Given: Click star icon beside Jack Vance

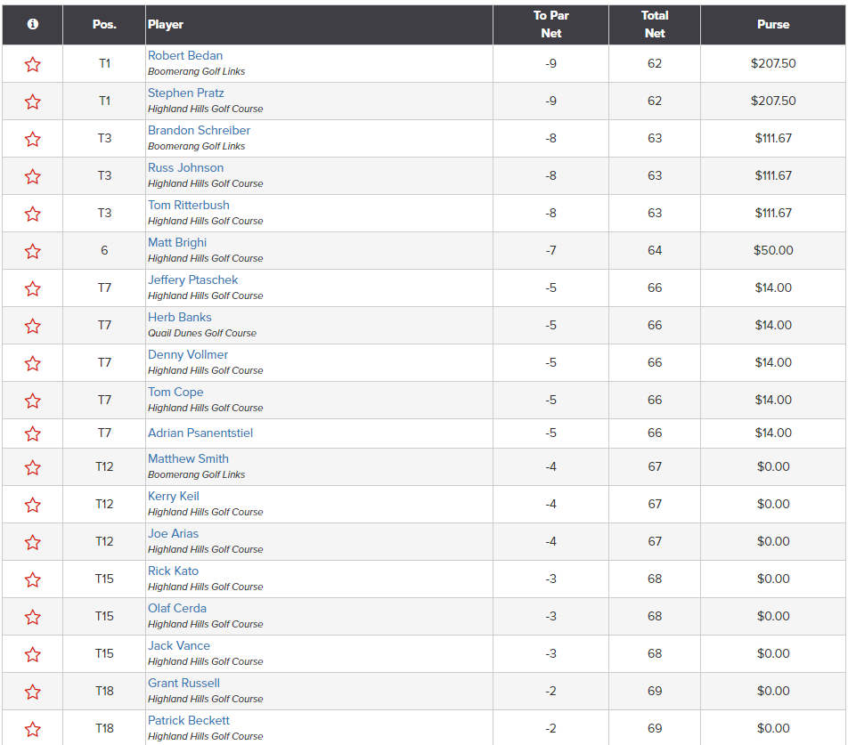Looking at the screenshot, I should tap(33, 654).
